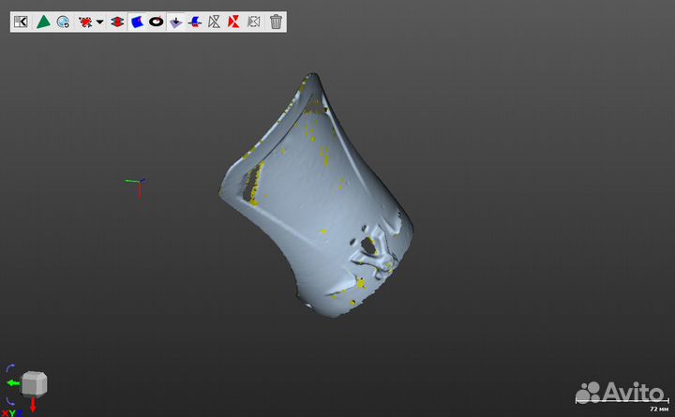Toggle the down-arrow onto plane button
The image size is (675, 417).
(175, 22)
